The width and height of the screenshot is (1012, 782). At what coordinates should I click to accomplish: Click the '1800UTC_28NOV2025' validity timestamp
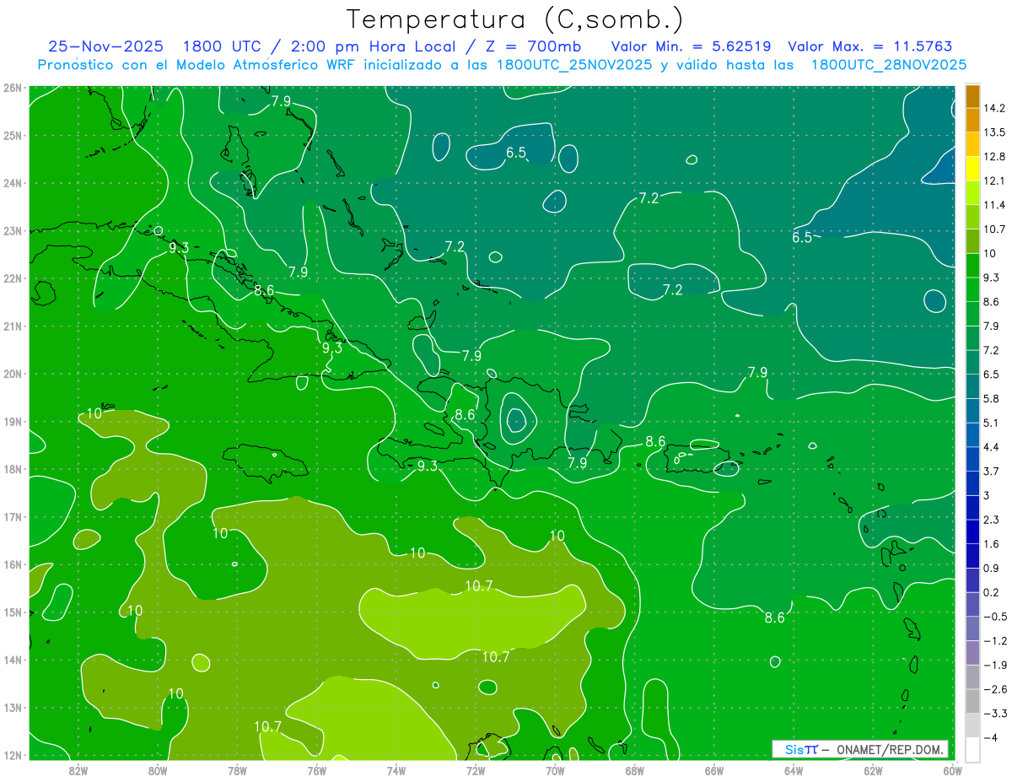tap(888, 65)
